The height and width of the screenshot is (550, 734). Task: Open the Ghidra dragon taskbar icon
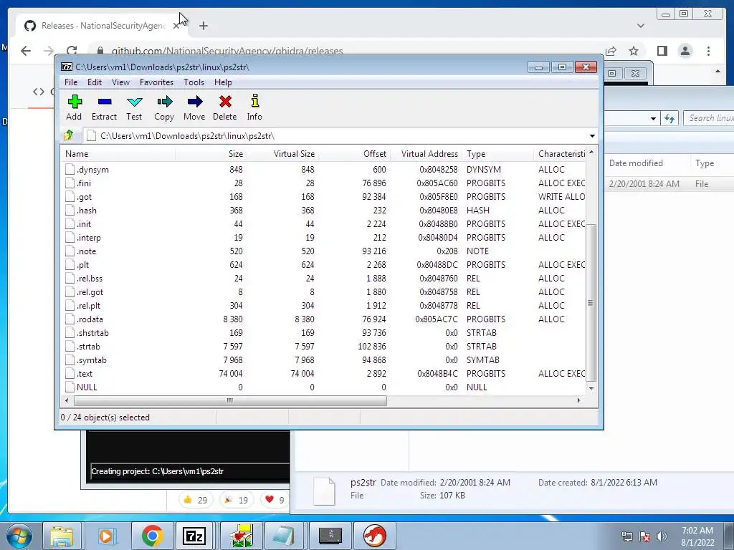click(x=374, y=536)
